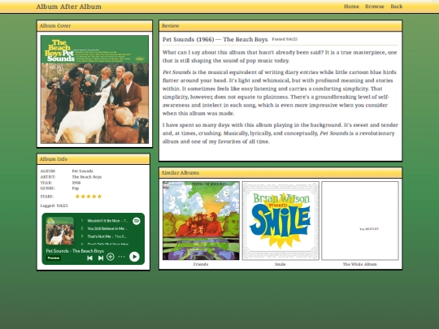
Task: Click the year value 1966
Action: click(x=76, y=183)
